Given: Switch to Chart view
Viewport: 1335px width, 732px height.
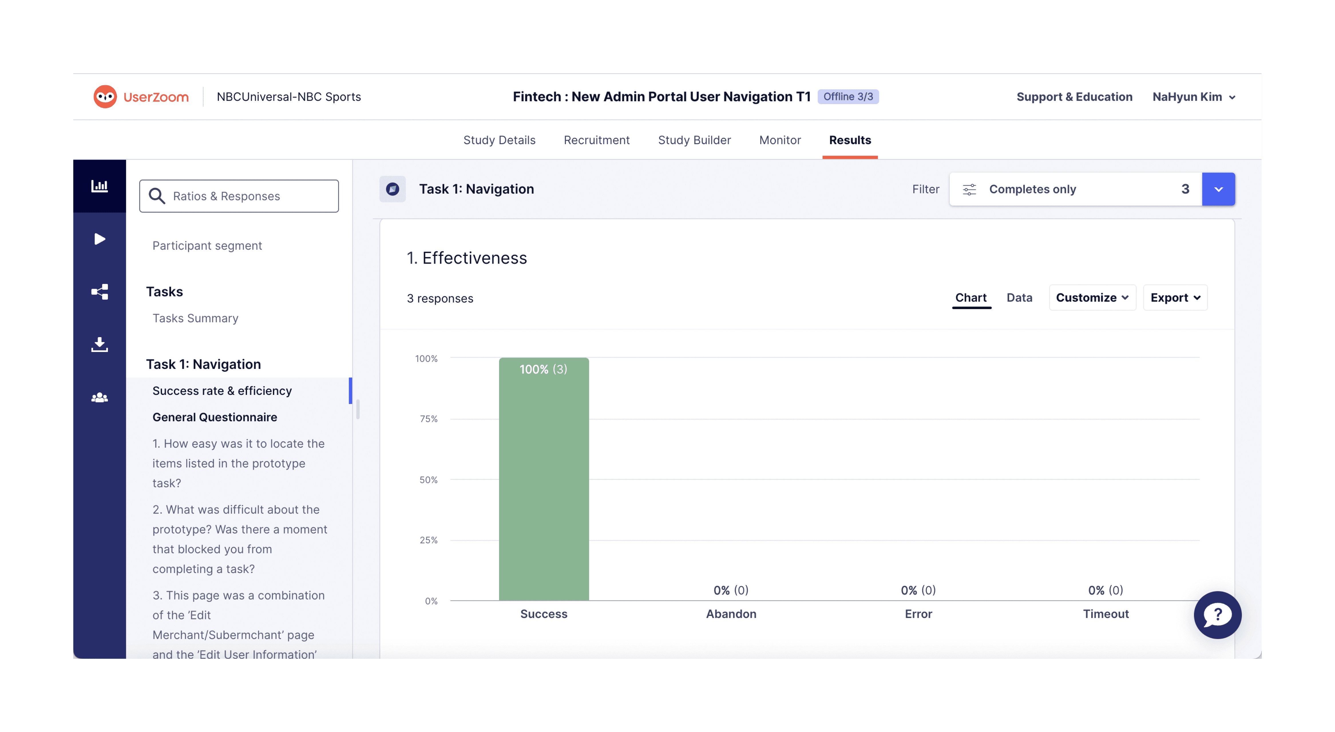Looking at the screenshot, I should [x=971, y=297].
